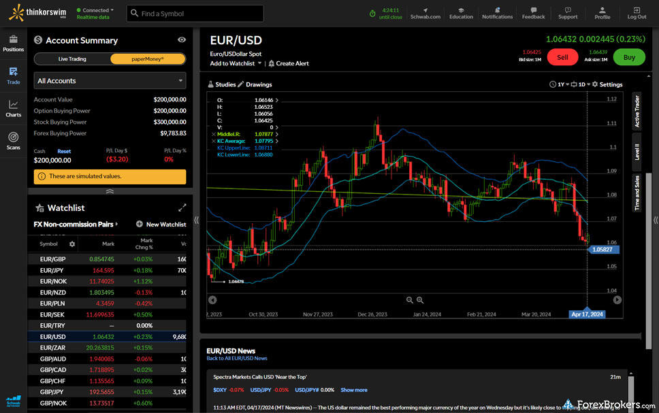Open the Support icon
The height and width of the screenshot is (413, 659).
point(568,10)
